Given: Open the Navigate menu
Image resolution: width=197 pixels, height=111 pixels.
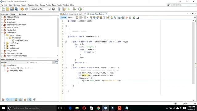Looking at the screenshot, I should pyautogui.click(x=17, y=5).
